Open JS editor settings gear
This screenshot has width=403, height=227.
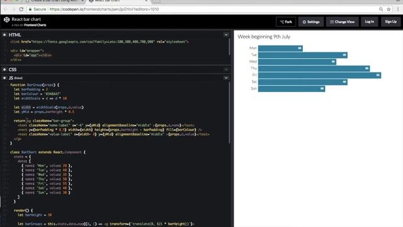4,78
